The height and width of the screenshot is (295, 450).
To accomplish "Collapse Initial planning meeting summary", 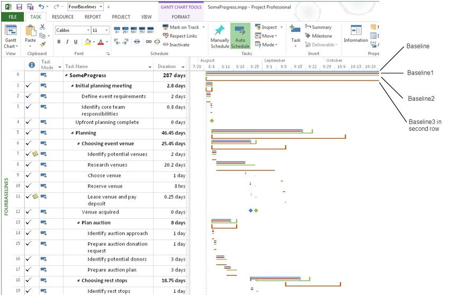I will (x=73, y=86).
